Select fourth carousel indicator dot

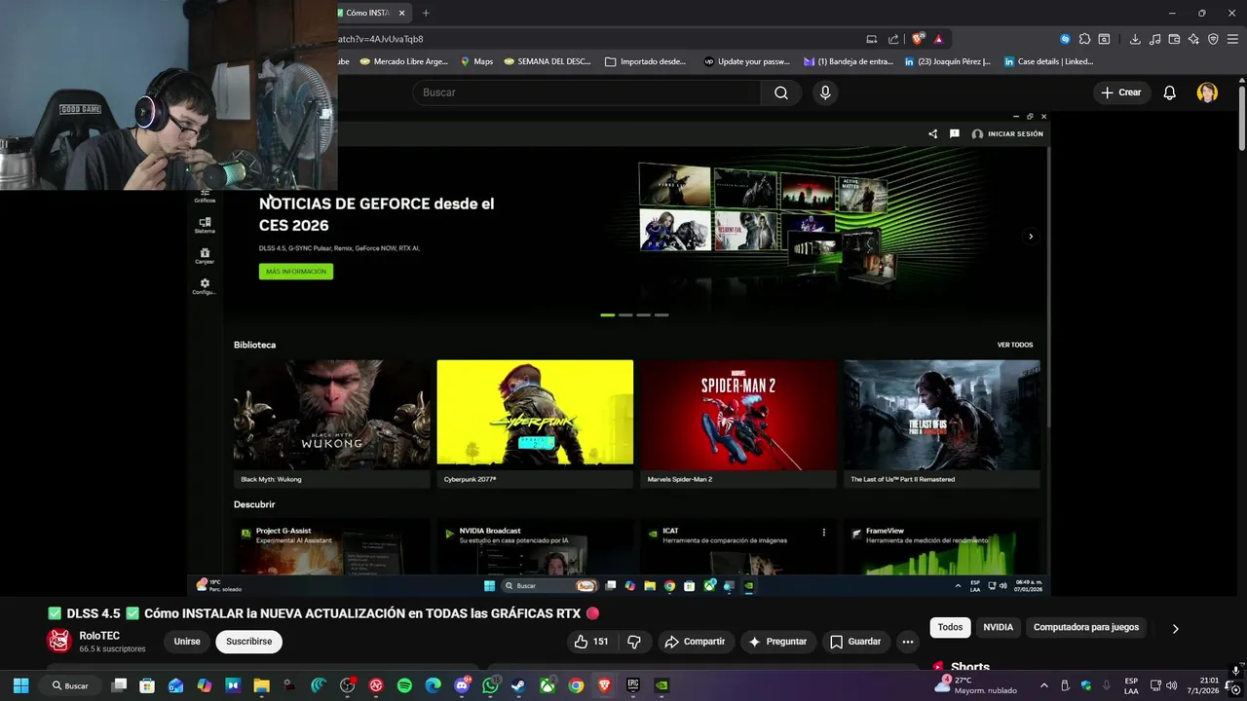(661, 314)
